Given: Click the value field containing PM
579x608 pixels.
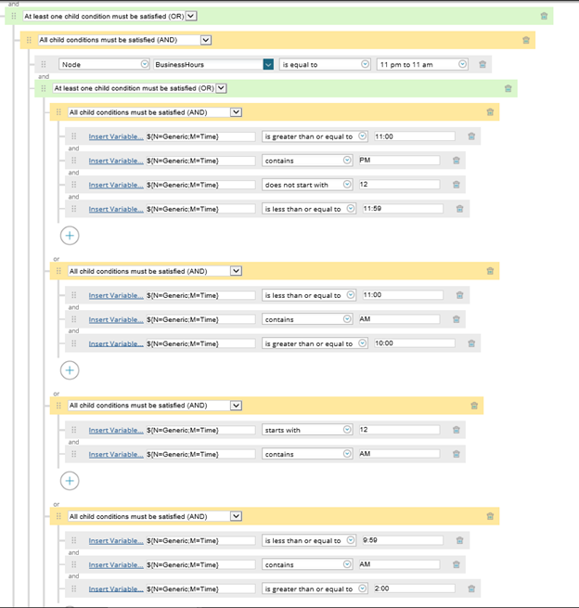Looking at the screenshot, I should tap(399, 161).
